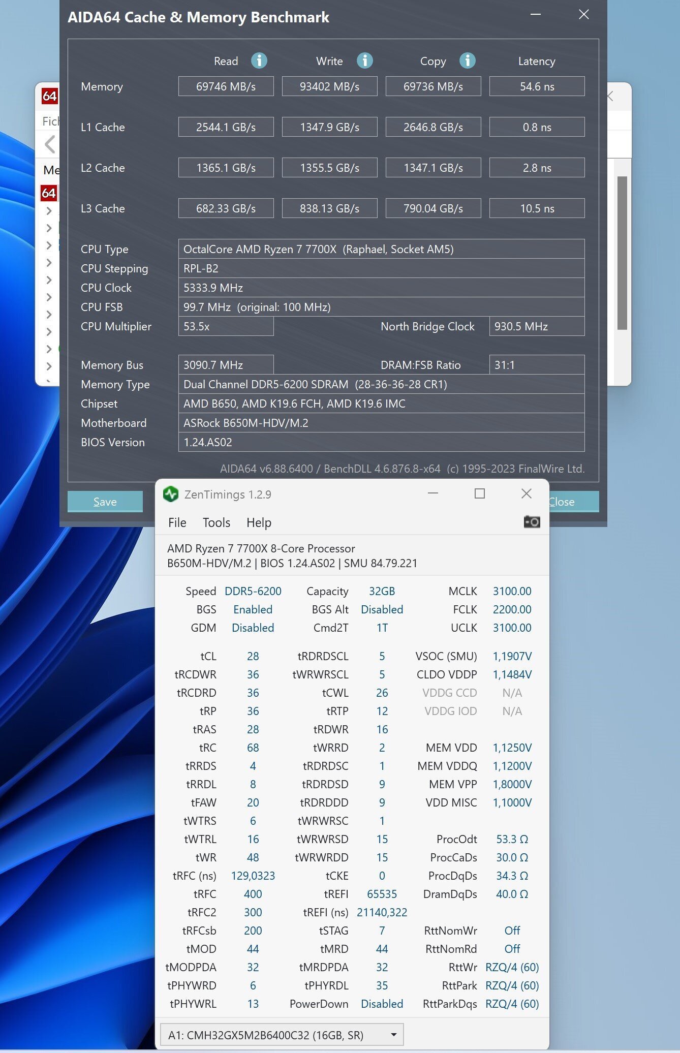Expand the last fully visible tree chevron
The width and height of the screenshot is (680, 1053).
(x=49, y=366)
